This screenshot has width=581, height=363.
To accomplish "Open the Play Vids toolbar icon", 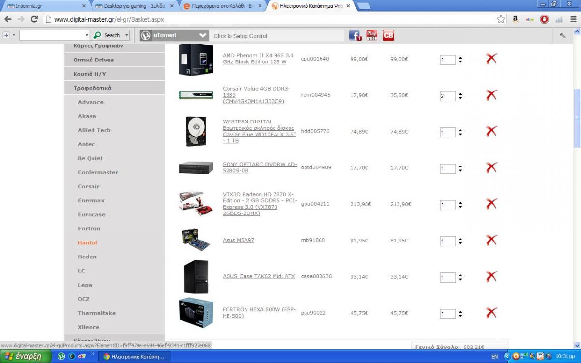I will point(371,35).
